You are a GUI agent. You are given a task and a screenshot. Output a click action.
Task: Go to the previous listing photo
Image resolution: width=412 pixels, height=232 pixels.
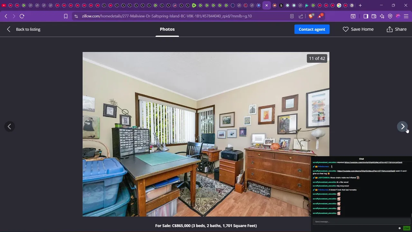tap(9, 127)
